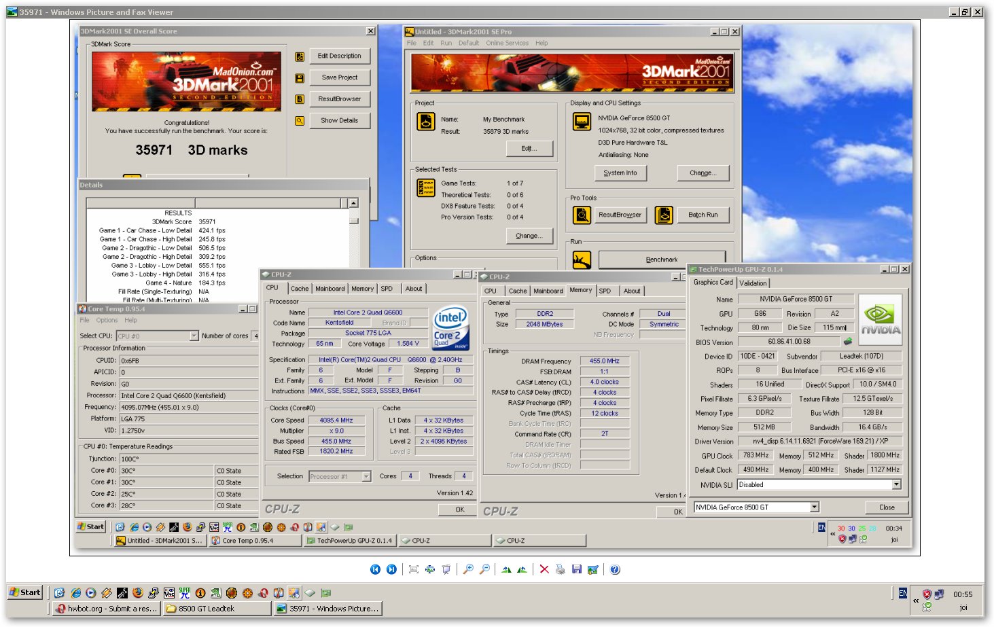This screenshot has width=994, height=627.
Task: Click Edit Description in the Overall Score window
Action: (340, 56)
